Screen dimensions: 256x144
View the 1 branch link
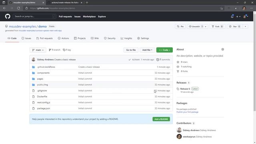[54, 50]
